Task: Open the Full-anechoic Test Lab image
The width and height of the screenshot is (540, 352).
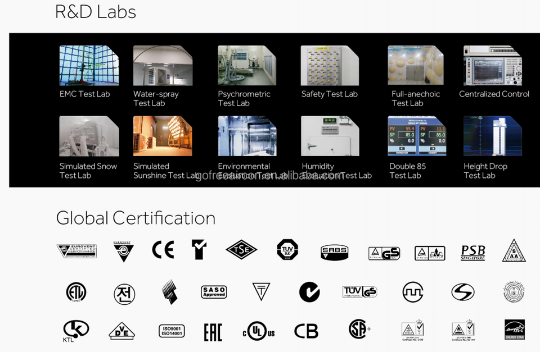Action: [x=416, y=65]
